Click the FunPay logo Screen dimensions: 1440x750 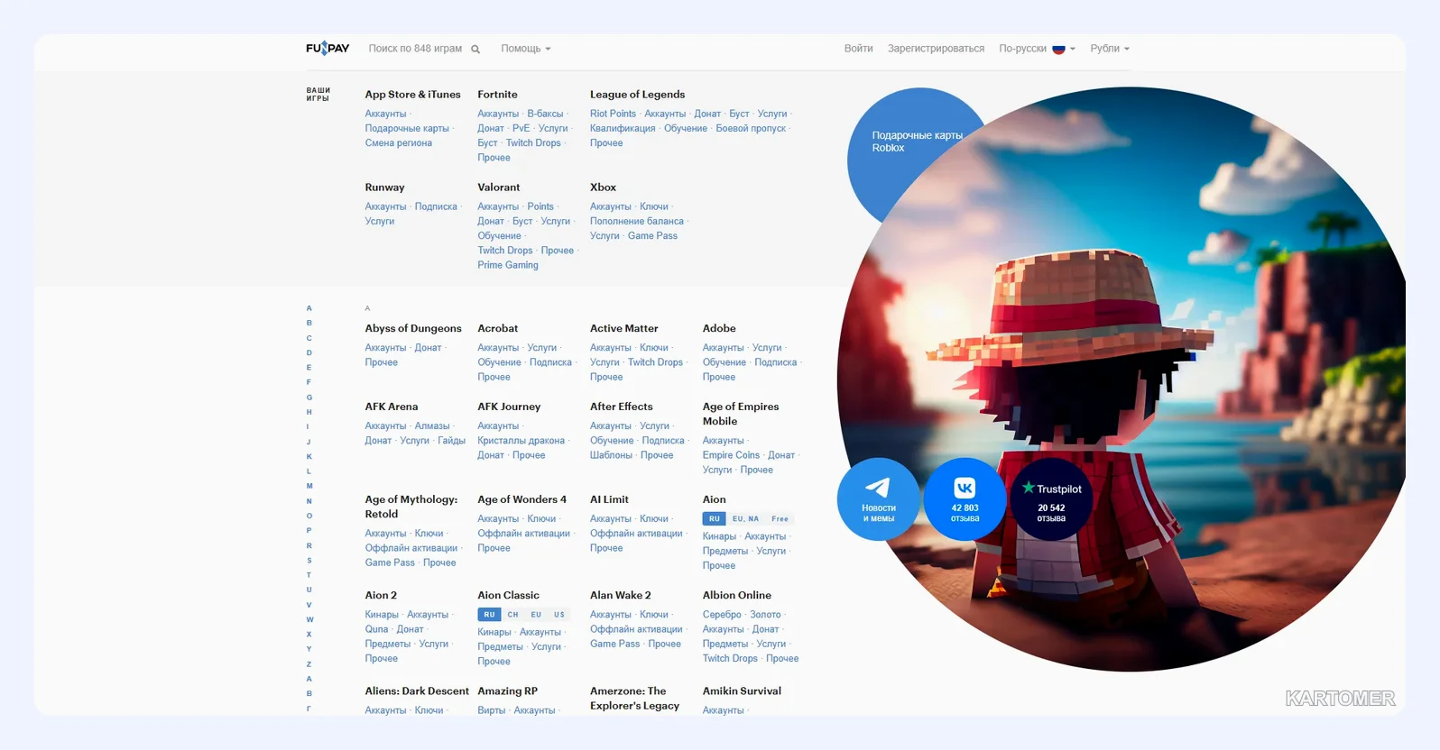328,48
